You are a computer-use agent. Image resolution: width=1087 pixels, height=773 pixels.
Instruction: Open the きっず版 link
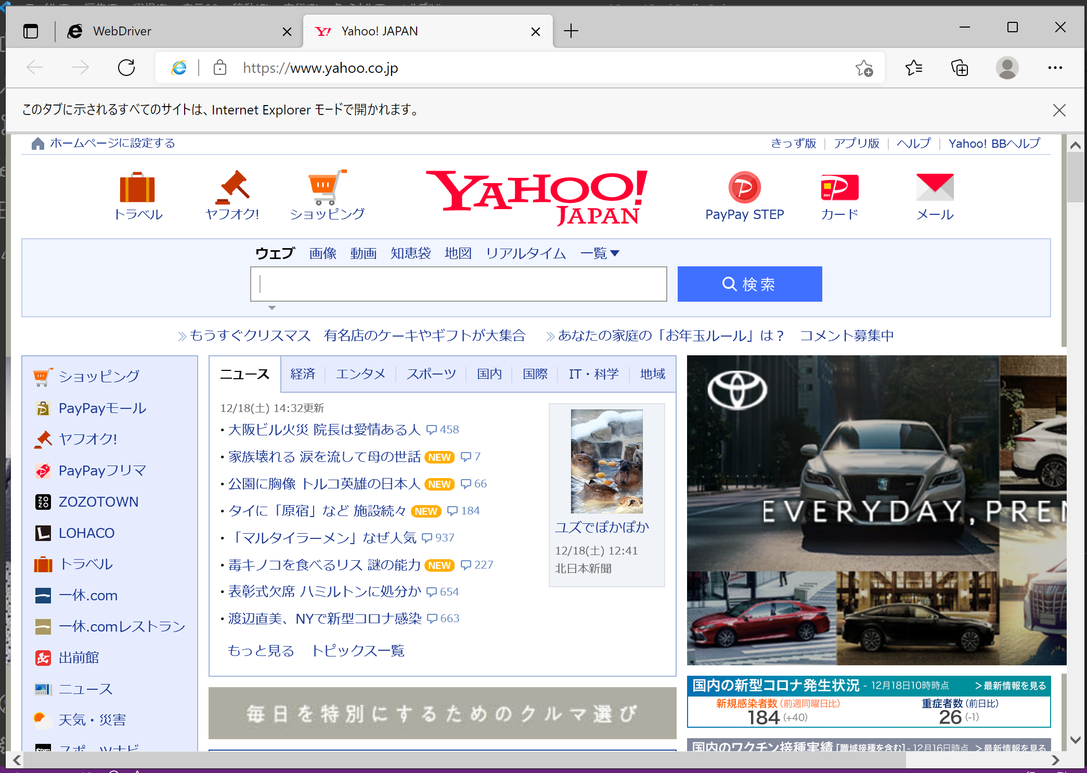click(x=793, y=144)
